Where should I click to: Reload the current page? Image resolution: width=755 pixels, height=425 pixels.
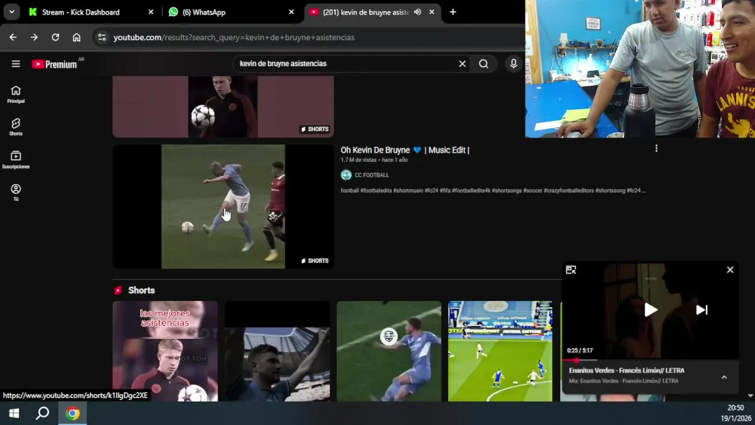pyautogui.click(x=55, y=37)
